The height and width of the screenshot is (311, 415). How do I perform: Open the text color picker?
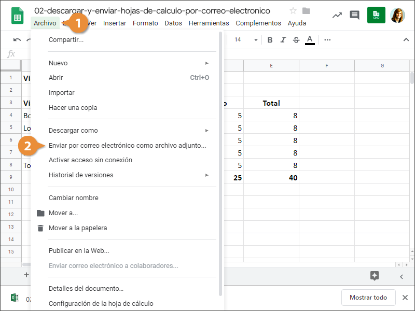point(310,40)
